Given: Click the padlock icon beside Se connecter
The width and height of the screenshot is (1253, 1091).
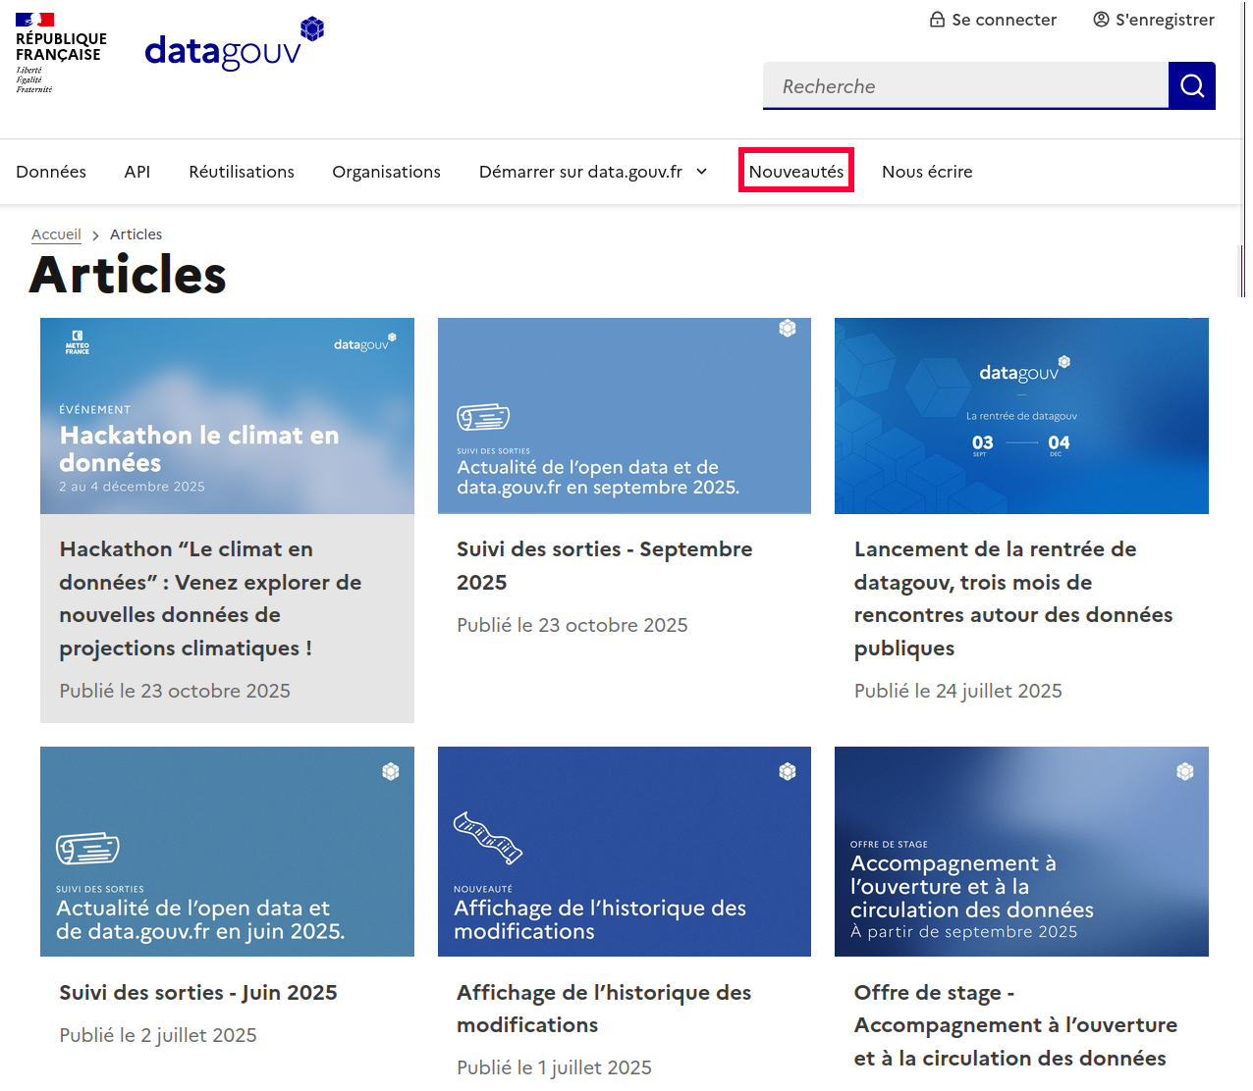Looking at the screenshot, I should click(x=937, y=20).
